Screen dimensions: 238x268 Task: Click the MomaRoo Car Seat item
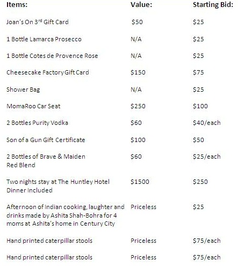click(x=33, y=106)
